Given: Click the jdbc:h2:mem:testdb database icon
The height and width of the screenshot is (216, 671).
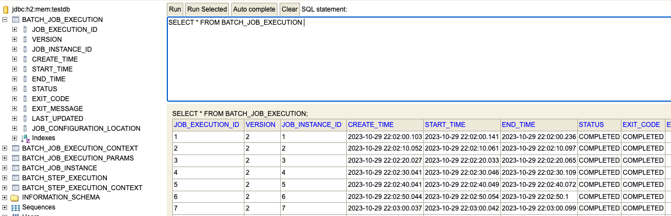Looking at the screenshot, I should click(x=6, y=10).
